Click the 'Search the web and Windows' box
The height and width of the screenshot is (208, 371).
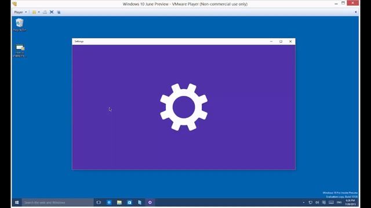coord(58,202)
